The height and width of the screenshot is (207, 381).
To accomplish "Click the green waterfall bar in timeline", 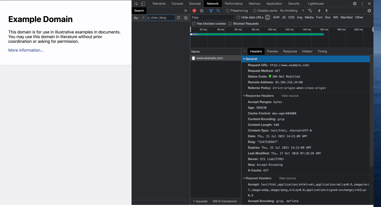I will [260, 34].
